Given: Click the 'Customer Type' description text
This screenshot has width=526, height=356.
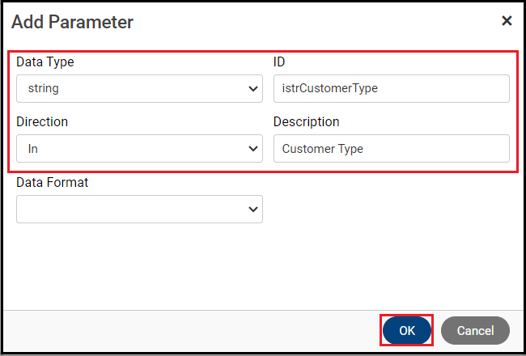Looking at the screenshot, I should coord(323,149).
